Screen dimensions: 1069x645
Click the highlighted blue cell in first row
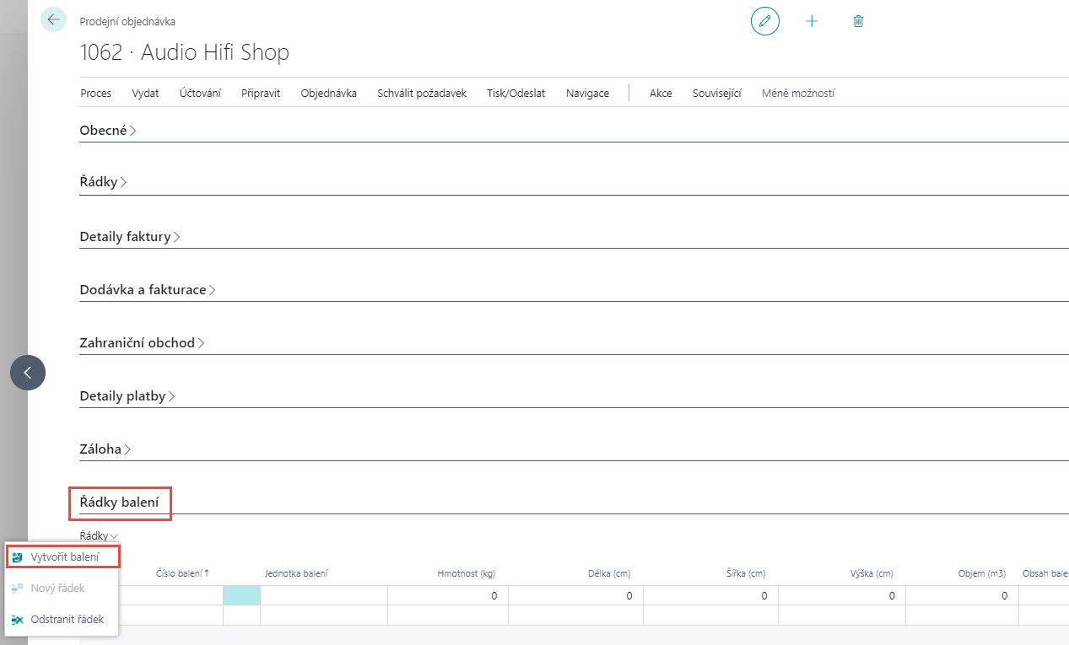[x=241, y=595]
